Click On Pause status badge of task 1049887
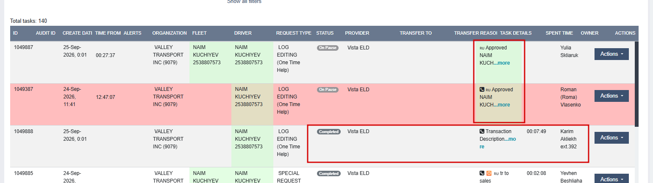This screenshot has height=183, width=653. click(x=328, y=48)
